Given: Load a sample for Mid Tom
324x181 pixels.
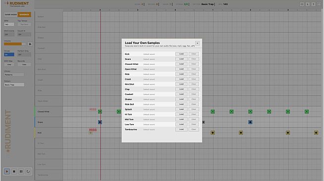Looking at the screenshot, I should (x=181, y=119).
